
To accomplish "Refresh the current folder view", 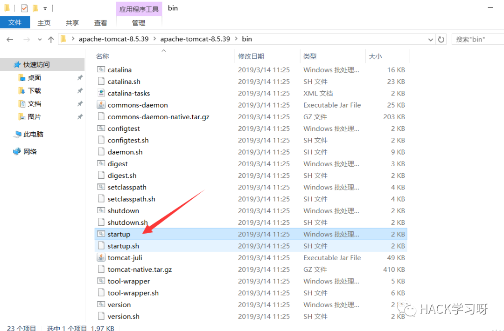I will [x=441, y=40].
